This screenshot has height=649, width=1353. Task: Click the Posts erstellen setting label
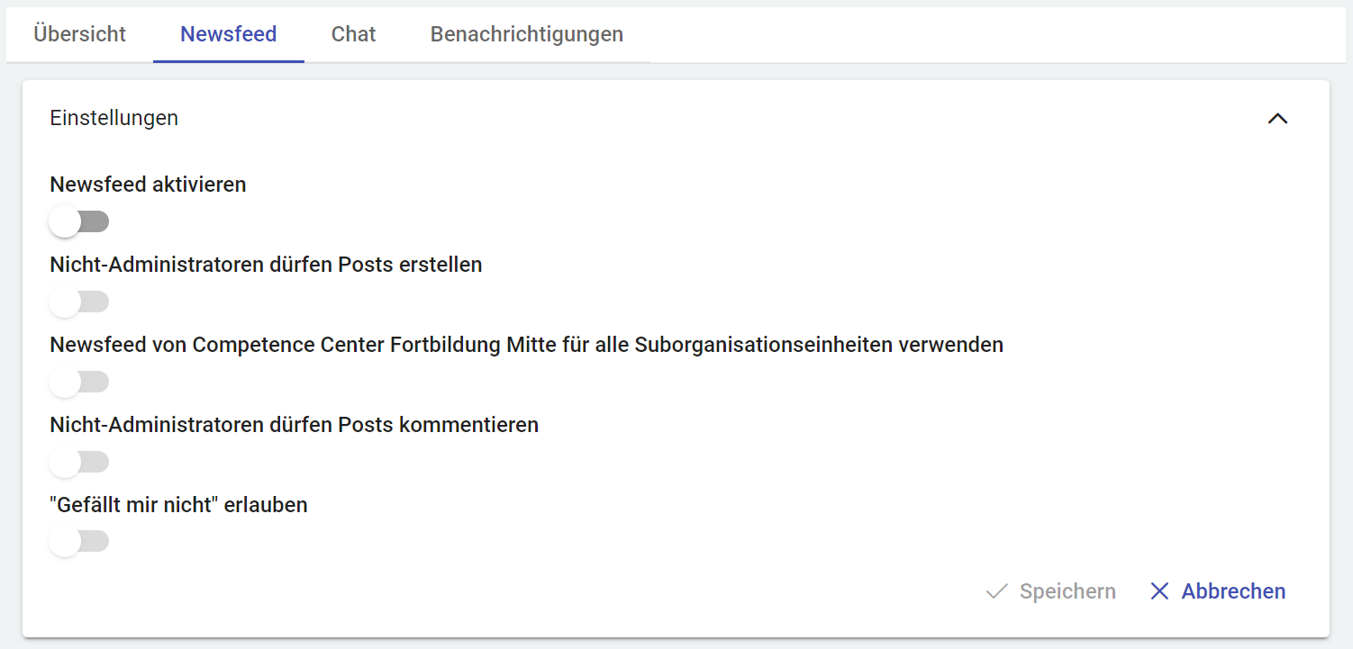(266, 265)
